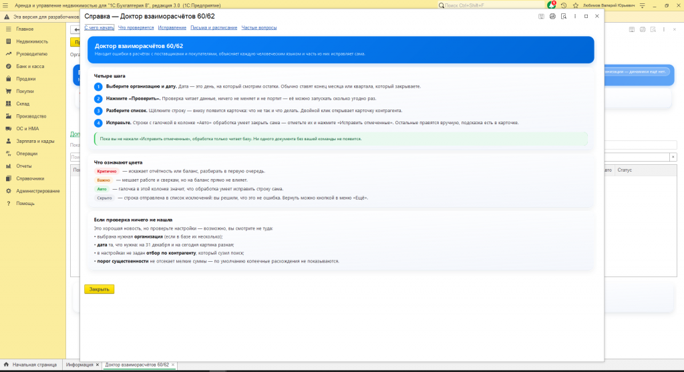Select Справочники in the sidebar
The height and width of the screenshot is (372, 684).
[x=30, y=178]
